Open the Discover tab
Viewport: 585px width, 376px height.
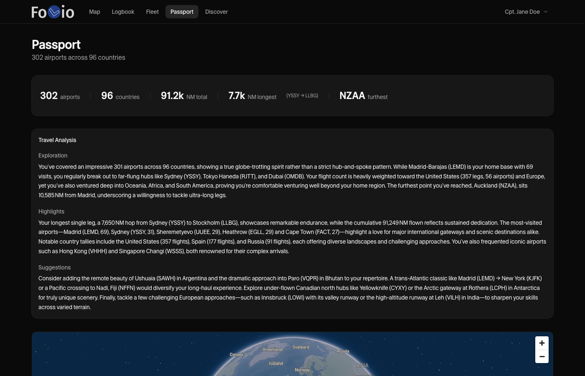tap(216, 12)
